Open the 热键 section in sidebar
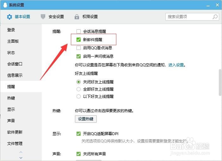 pos(21,98)
